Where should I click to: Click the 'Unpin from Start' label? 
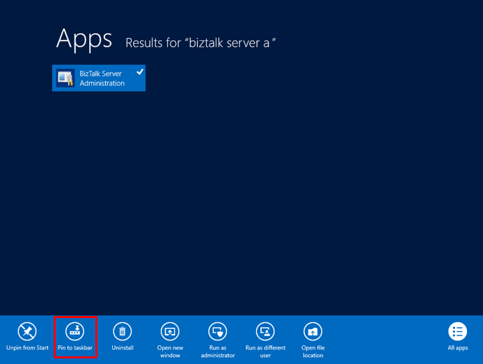(x=27, y=348)
